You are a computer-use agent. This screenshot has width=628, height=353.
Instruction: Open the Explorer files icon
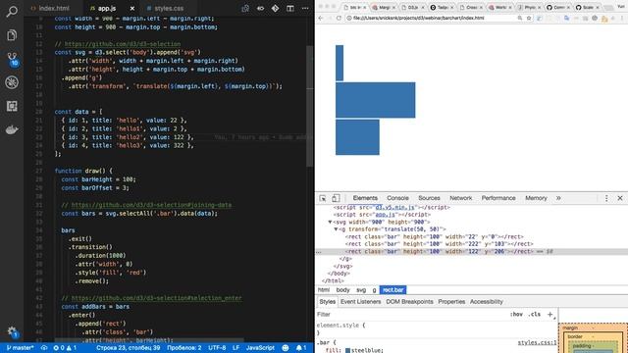point(12,35)
